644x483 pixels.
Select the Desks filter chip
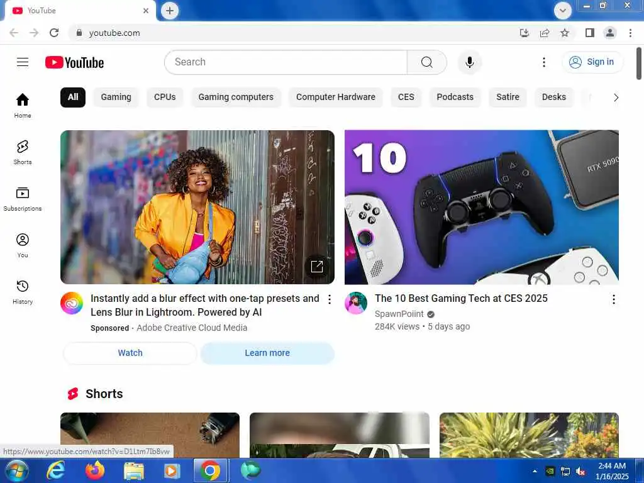click(x=553, y=97)
